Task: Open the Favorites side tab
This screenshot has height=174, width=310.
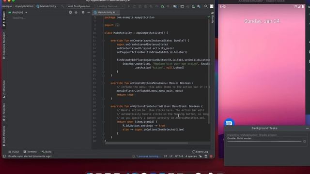Action: pyautogui.click(x=4, y=112)
